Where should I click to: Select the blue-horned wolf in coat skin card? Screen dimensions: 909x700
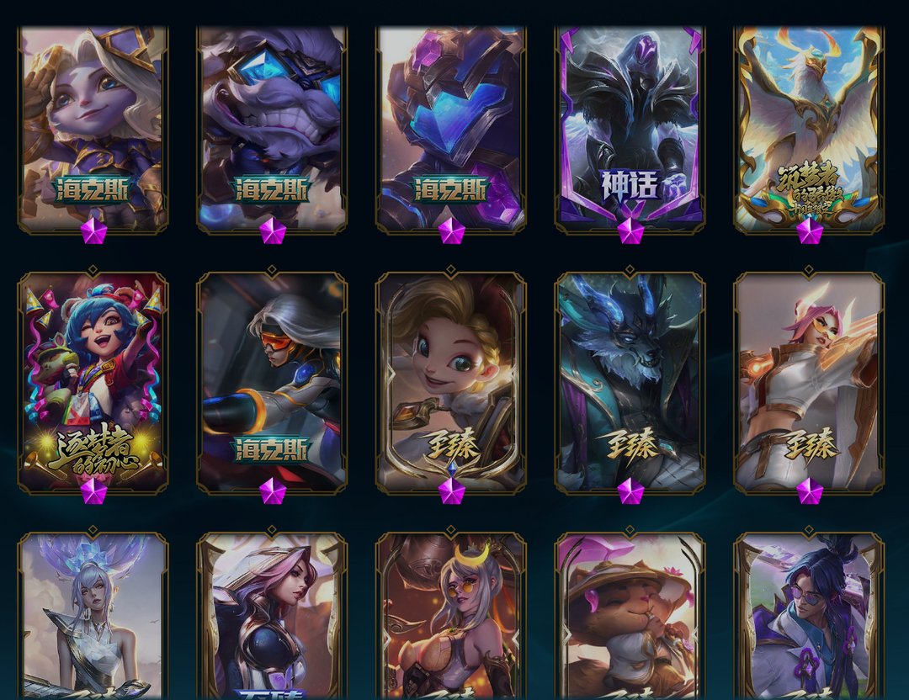pos(630,384)
